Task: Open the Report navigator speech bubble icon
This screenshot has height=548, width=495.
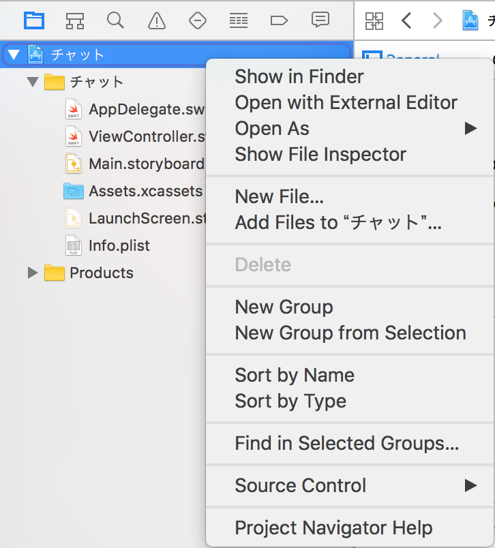Action: click(x=320, y=20)
